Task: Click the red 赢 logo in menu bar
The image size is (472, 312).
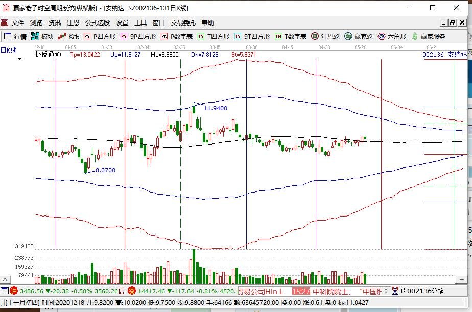Action: [x=4, y=22]
